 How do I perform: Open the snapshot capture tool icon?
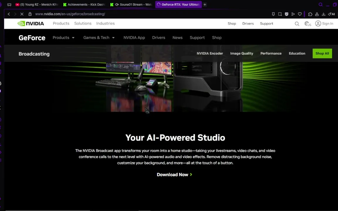pos(280,14)
